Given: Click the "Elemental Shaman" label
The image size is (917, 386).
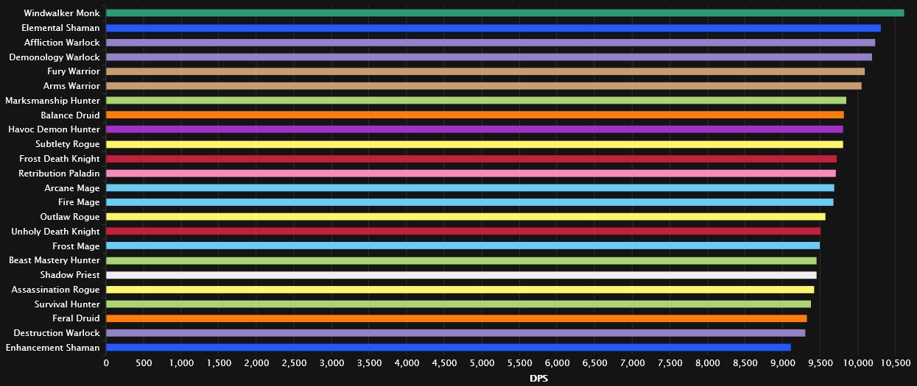Looking at the screenshot, I should coord(61,28).
